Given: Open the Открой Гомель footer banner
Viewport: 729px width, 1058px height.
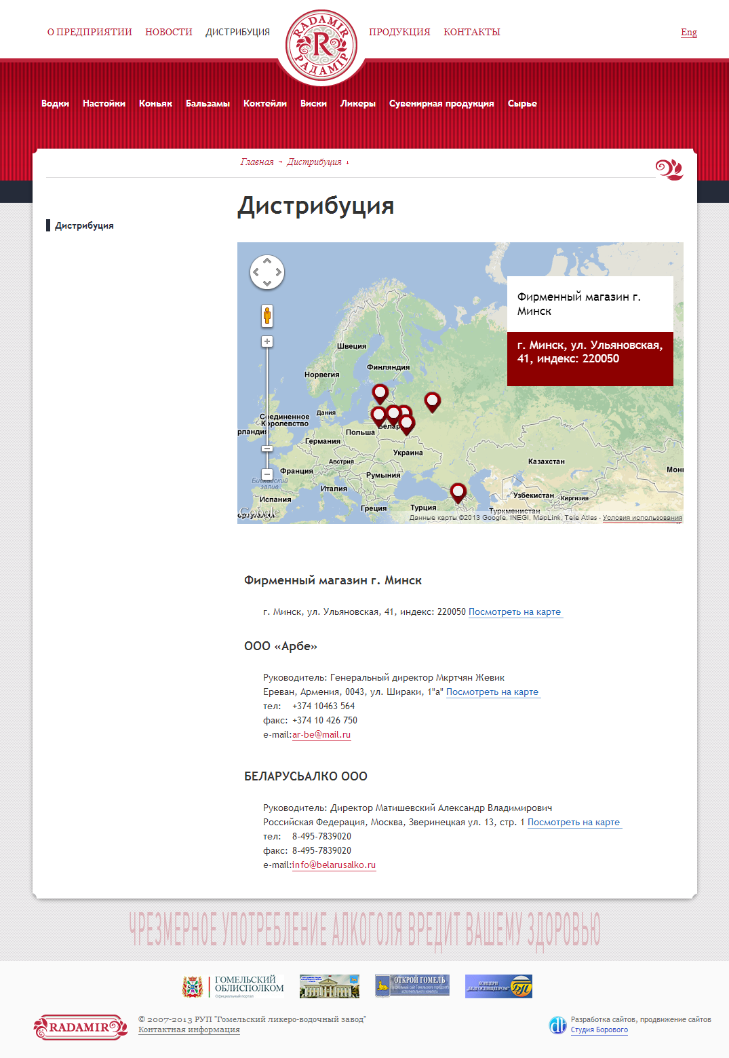Looking at the screenshot, I should pyautogui.click(x=412, y=986).
